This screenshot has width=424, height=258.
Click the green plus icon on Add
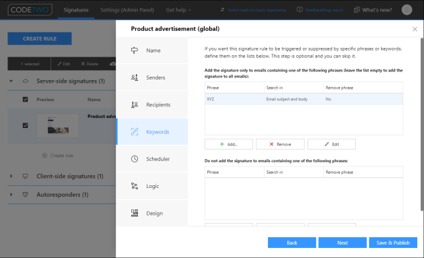tap(222, 144)
